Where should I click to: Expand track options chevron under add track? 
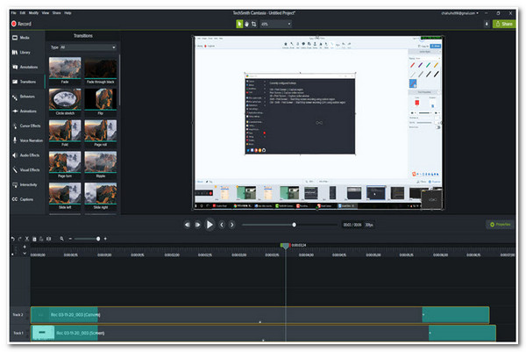point(25,254)
